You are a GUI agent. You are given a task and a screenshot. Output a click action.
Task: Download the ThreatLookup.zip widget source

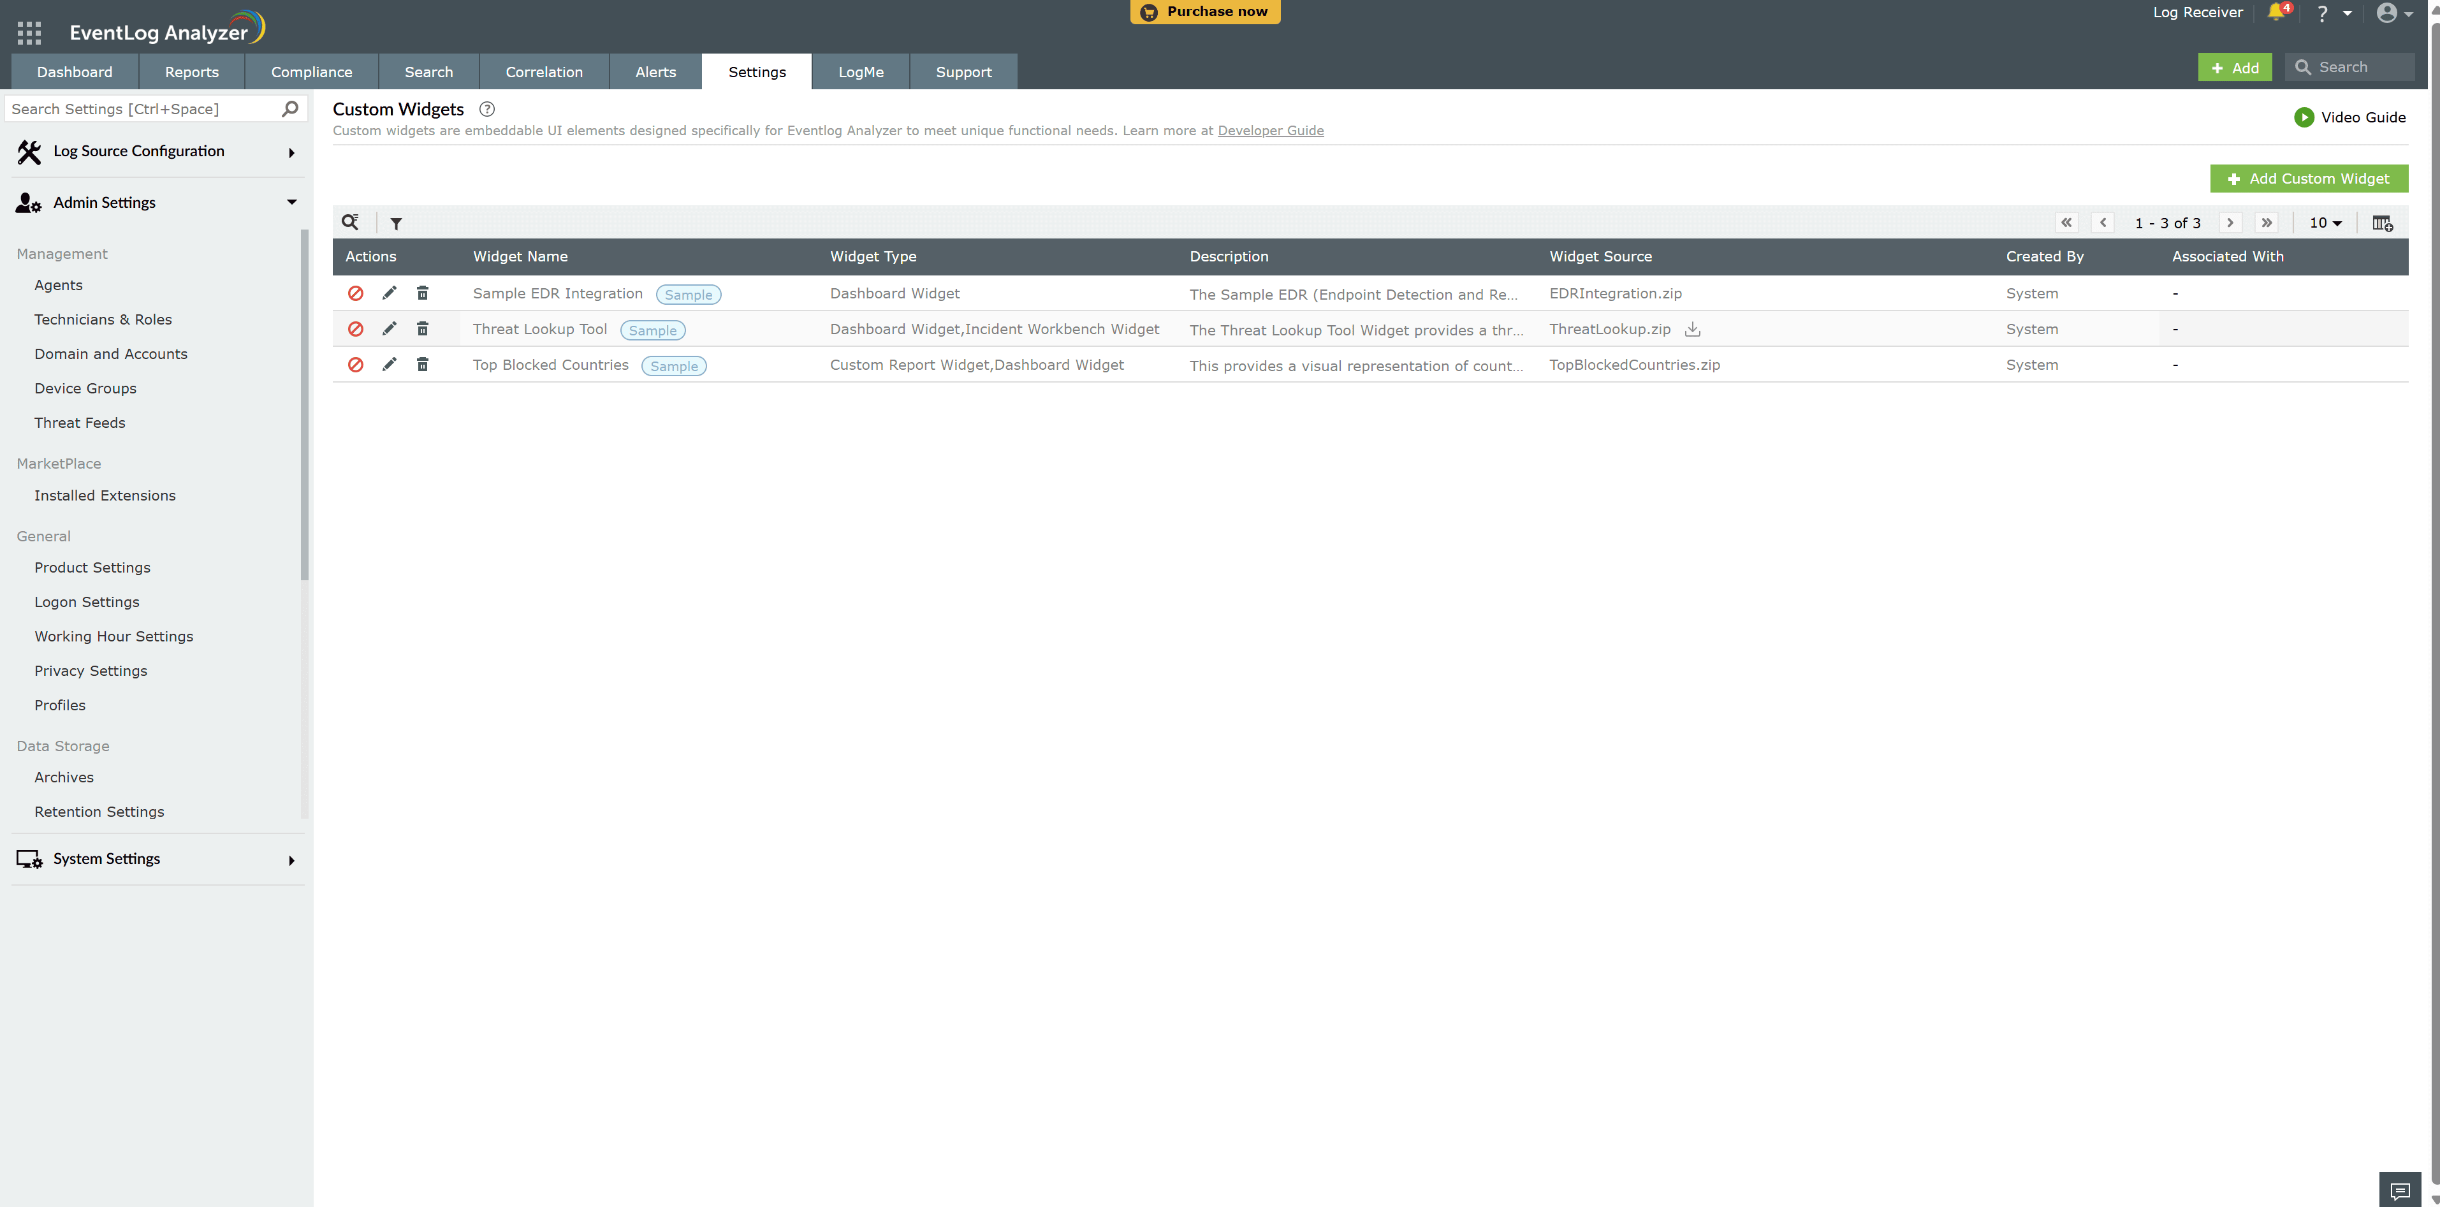[x=1693, y=330]
